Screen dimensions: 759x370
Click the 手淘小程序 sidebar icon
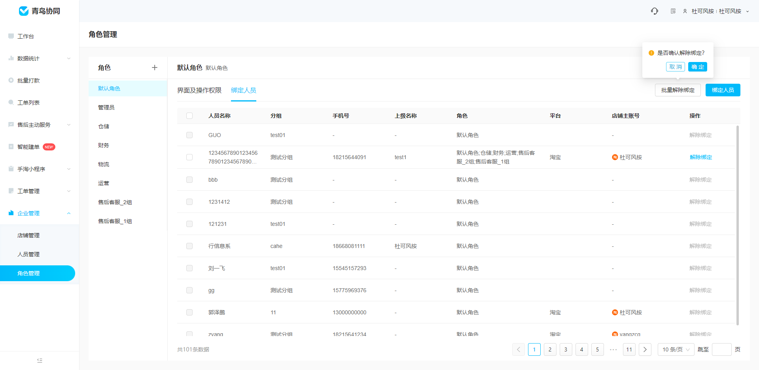(11, 169)
